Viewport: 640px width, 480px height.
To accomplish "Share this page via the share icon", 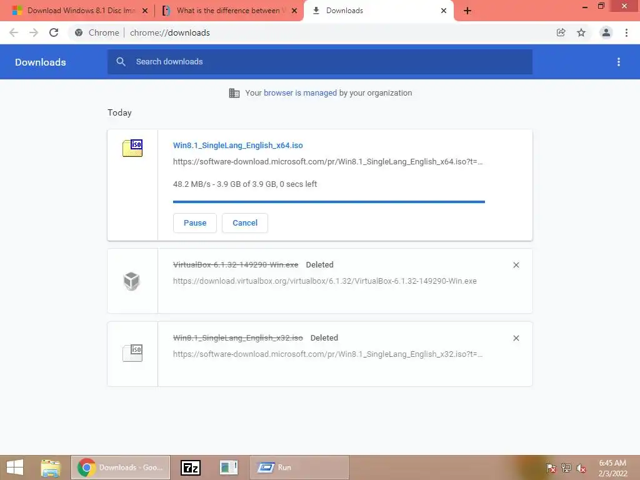I will pyautogui.click(x=561, y=32).
